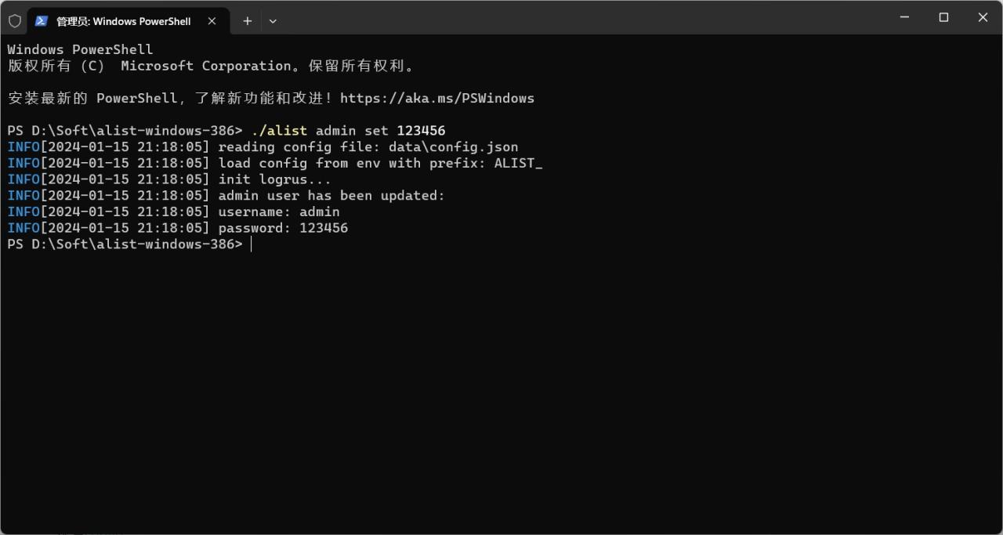Click the "init logrus..." log message

pyautogui.click(x=274, y=180)
